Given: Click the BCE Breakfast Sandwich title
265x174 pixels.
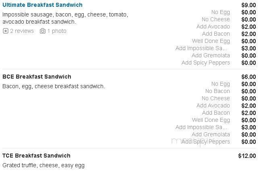Looking at the screenshot, I should pyautogui.click(x=37, y=77).
